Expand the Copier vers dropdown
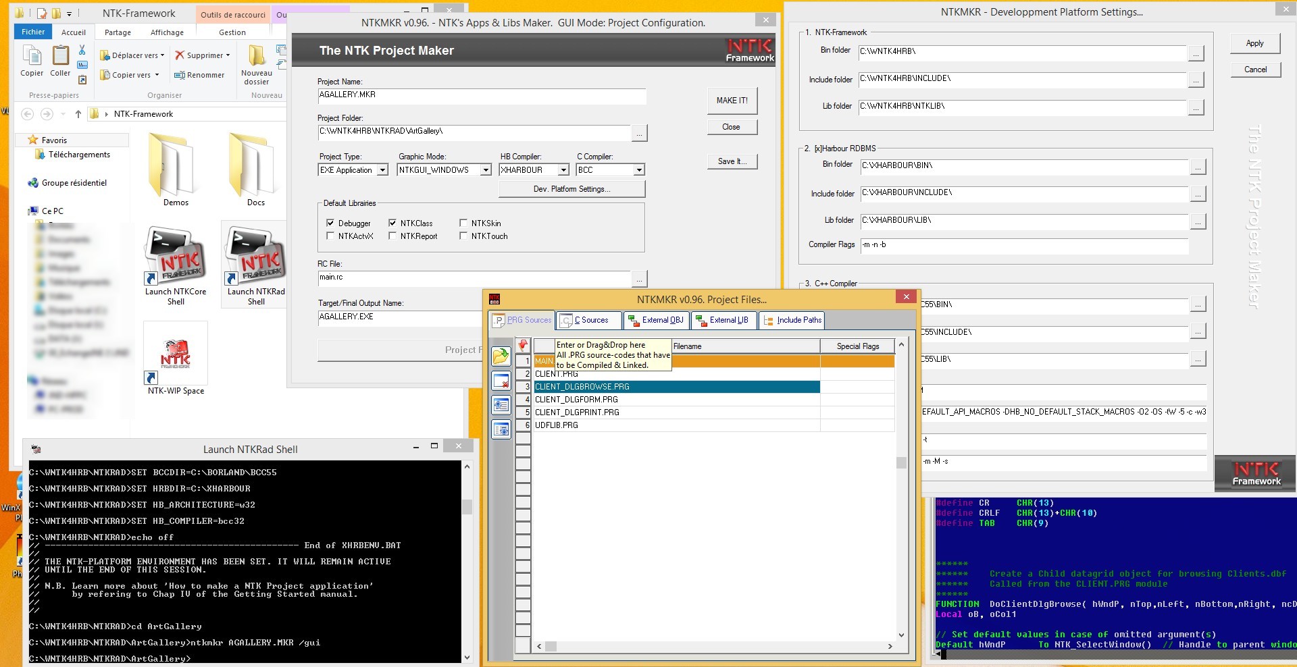The image size is (1297, 667). pyautogui.click(x=157, y=75)
